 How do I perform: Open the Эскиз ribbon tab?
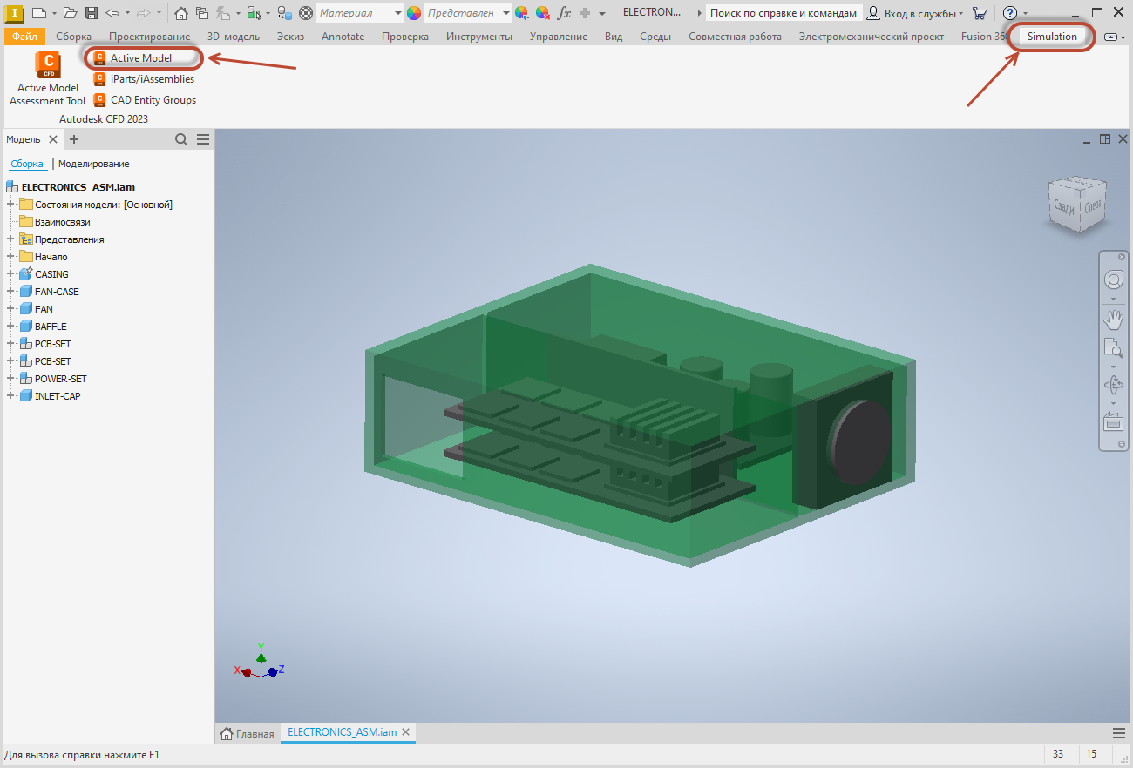[x=290, y=37]
